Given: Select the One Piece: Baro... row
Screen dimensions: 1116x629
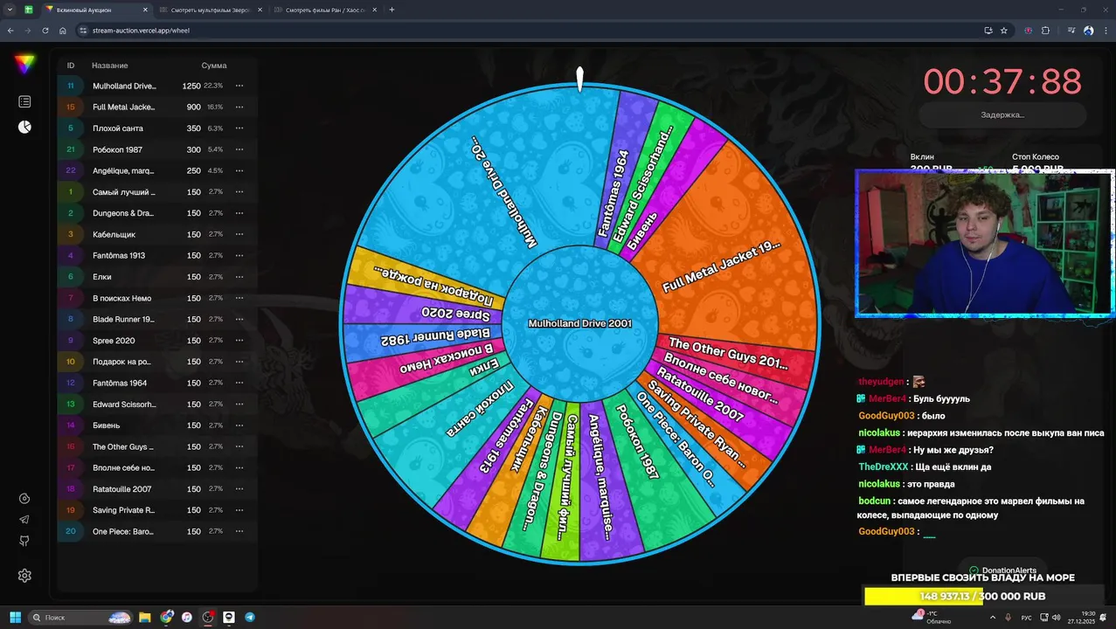Looking at the screenshot, I should coord(157,531).
